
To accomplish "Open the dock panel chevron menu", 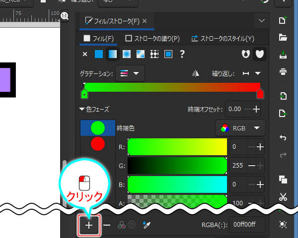I will tap(262, 20).
